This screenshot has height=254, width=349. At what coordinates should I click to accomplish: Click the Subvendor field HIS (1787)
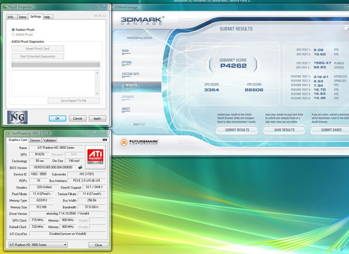pyautogui.click(x=86, y=174)
